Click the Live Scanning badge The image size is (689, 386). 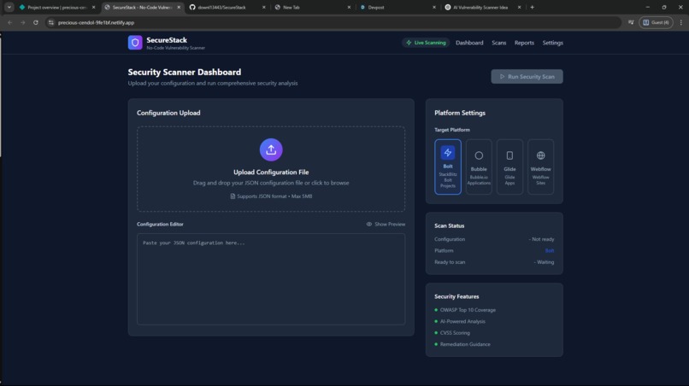tap(426, 43)
